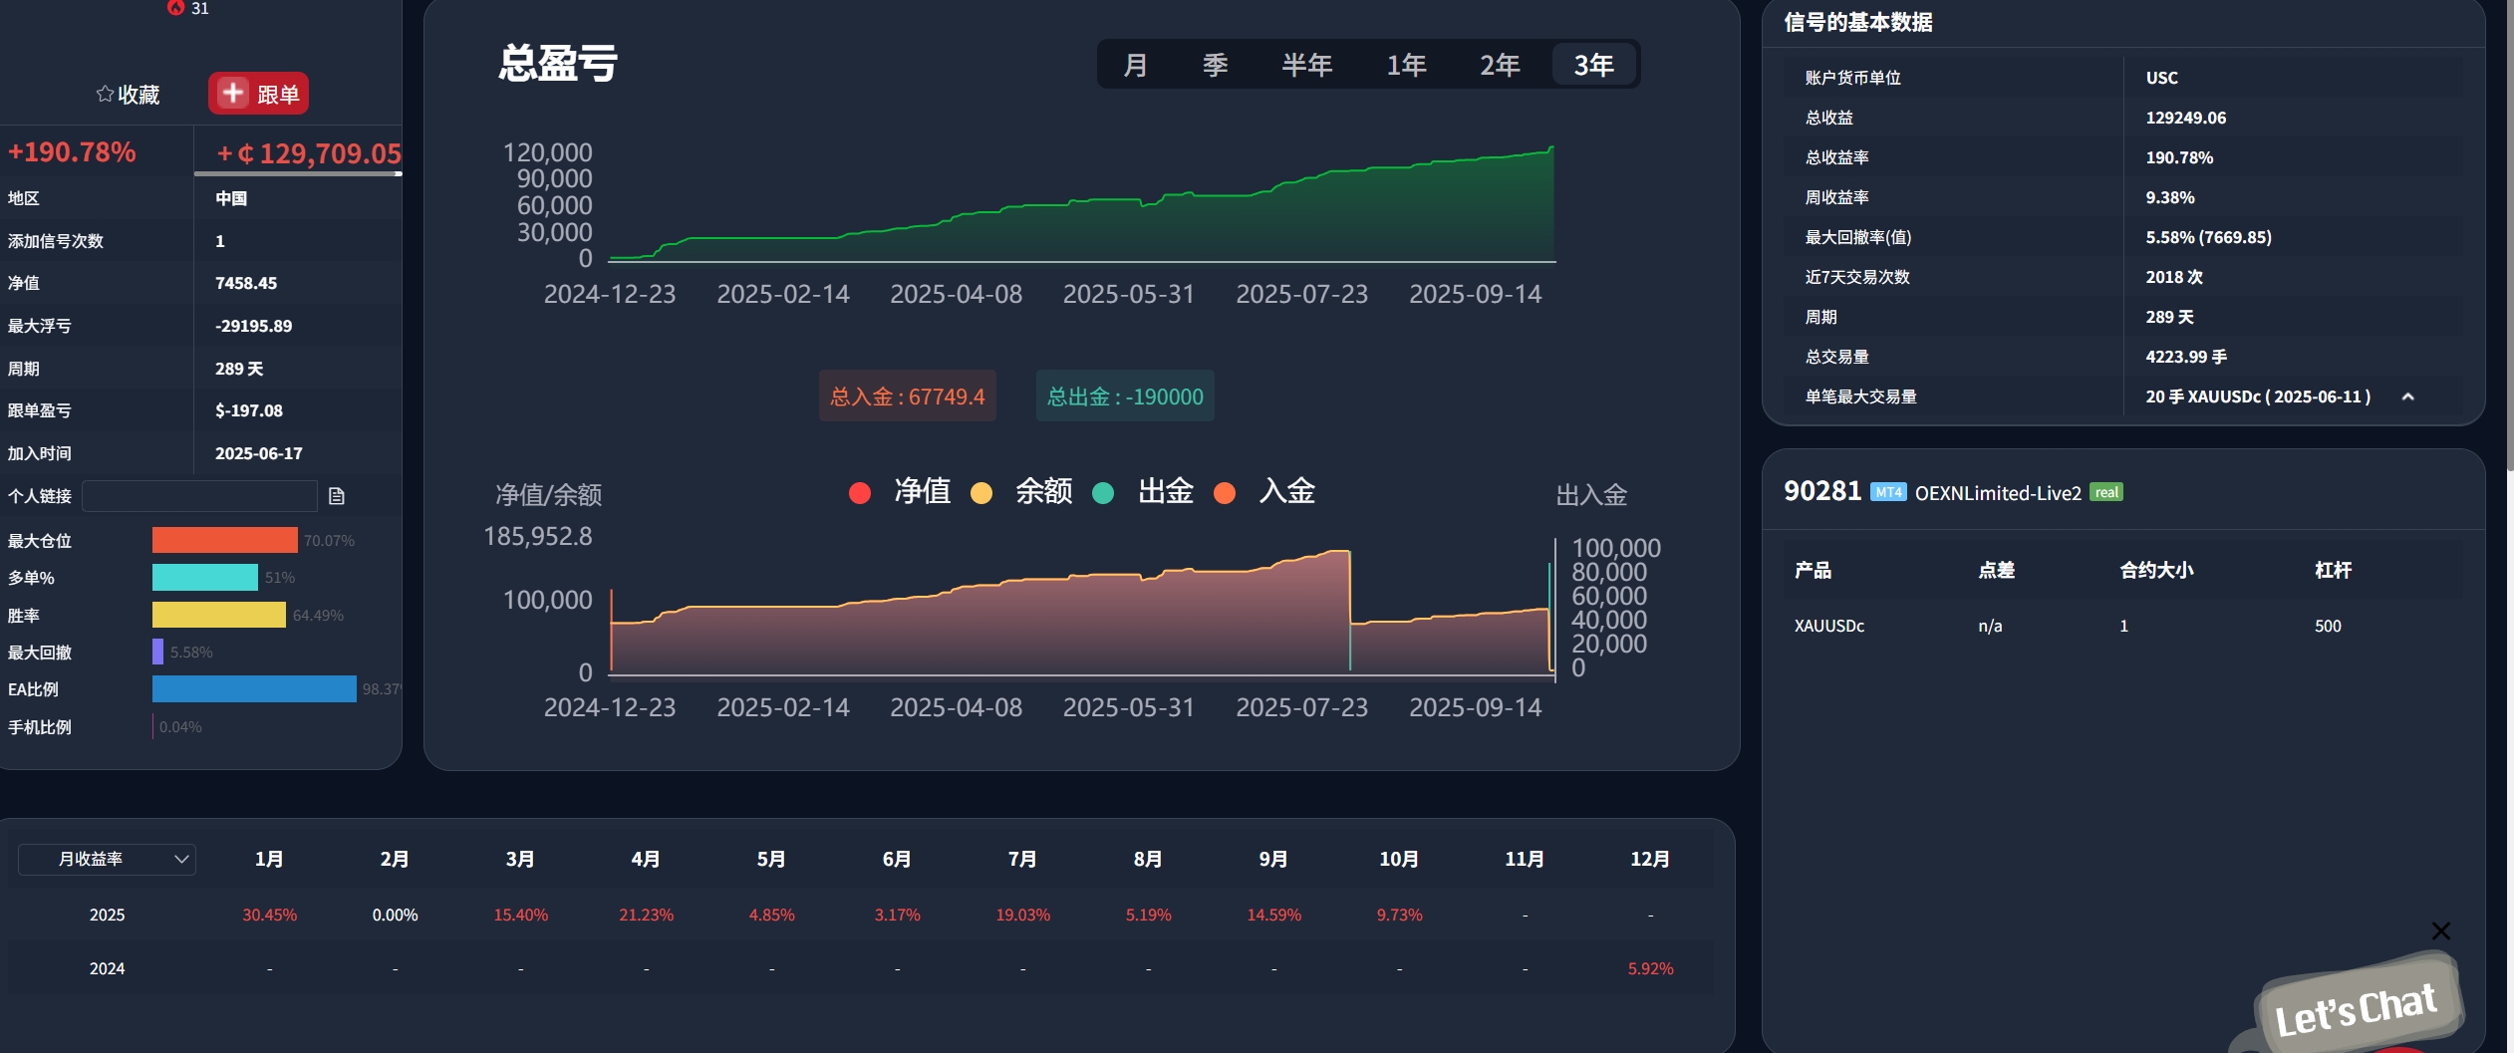Screen dimensions: 2514x1053
Task: Click the 最大回撤率 value 5.58% (7669.85)
Action: click(2209, 237)
